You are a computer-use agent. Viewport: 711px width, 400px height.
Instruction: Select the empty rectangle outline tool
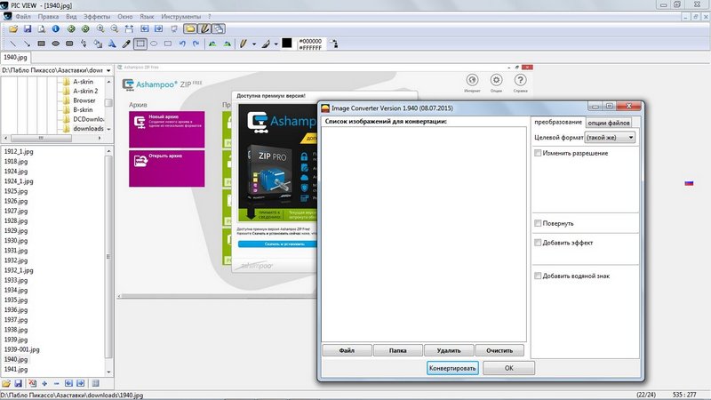(x=168, y=44)
